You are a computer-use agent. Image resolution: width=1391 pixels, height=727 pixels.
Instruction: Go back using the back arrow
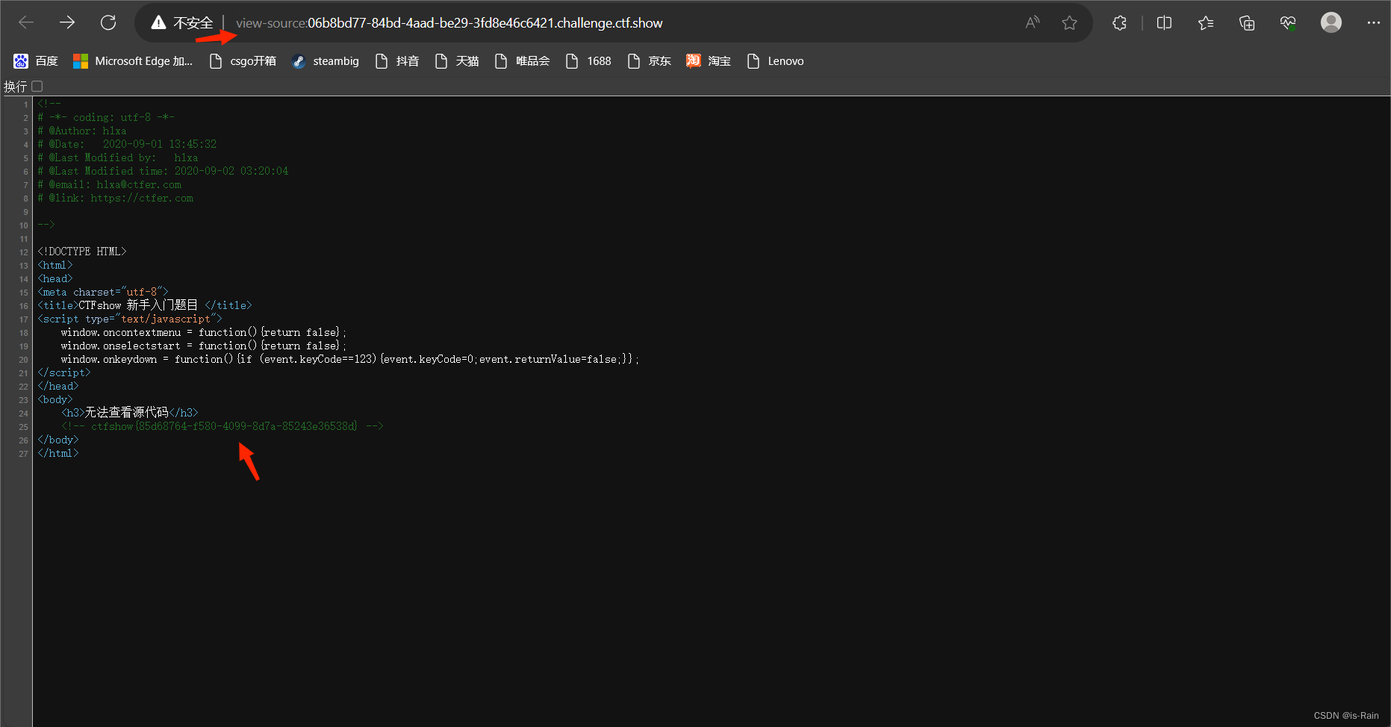pos(26,22)
